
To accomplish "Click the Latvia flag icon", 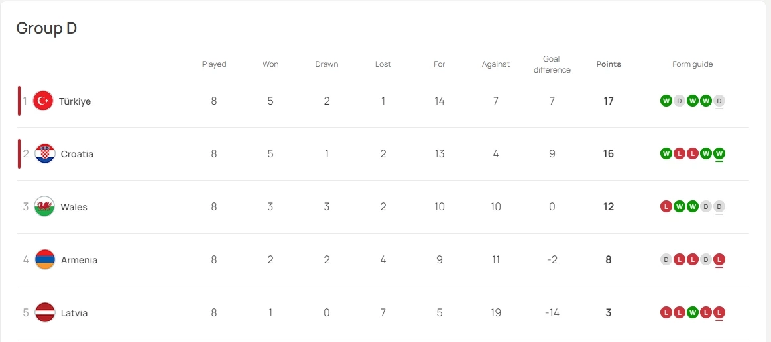I will click(x=45, y=313).
